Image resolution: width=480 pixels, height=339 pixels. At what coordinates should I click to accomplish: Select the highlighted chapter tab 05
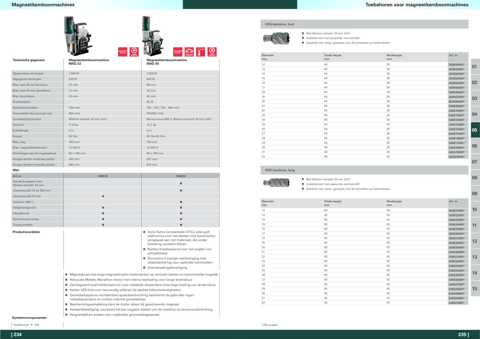(x=475, y=130)
